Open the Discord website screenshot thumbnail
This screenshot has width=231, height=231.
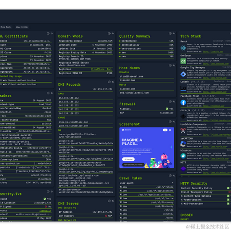click(147, 148)
